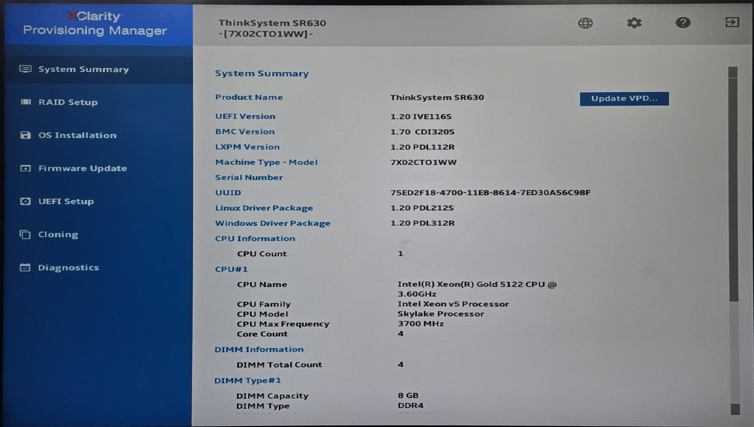754x427 pixels.
Task: Click the UUID value string
Action: (x=490, y=193)
